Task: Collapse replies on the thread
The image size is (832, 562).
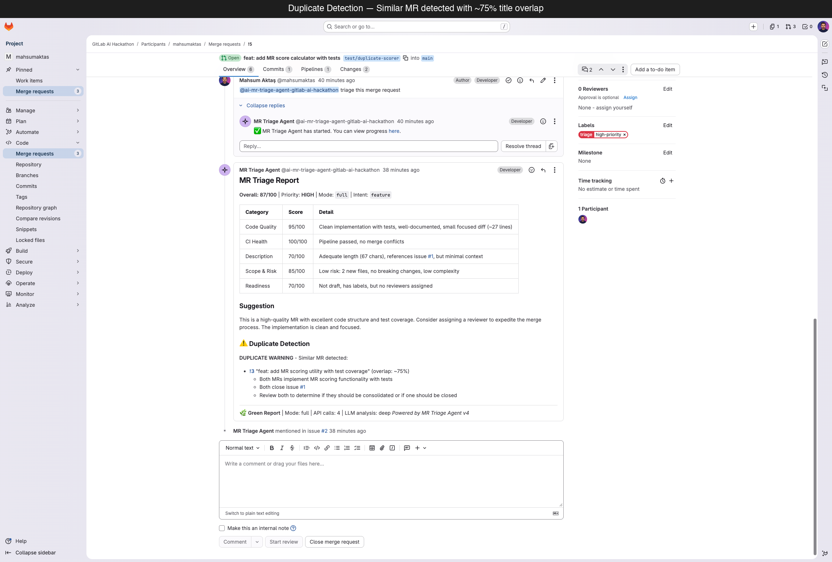Action: pos(265,105)
